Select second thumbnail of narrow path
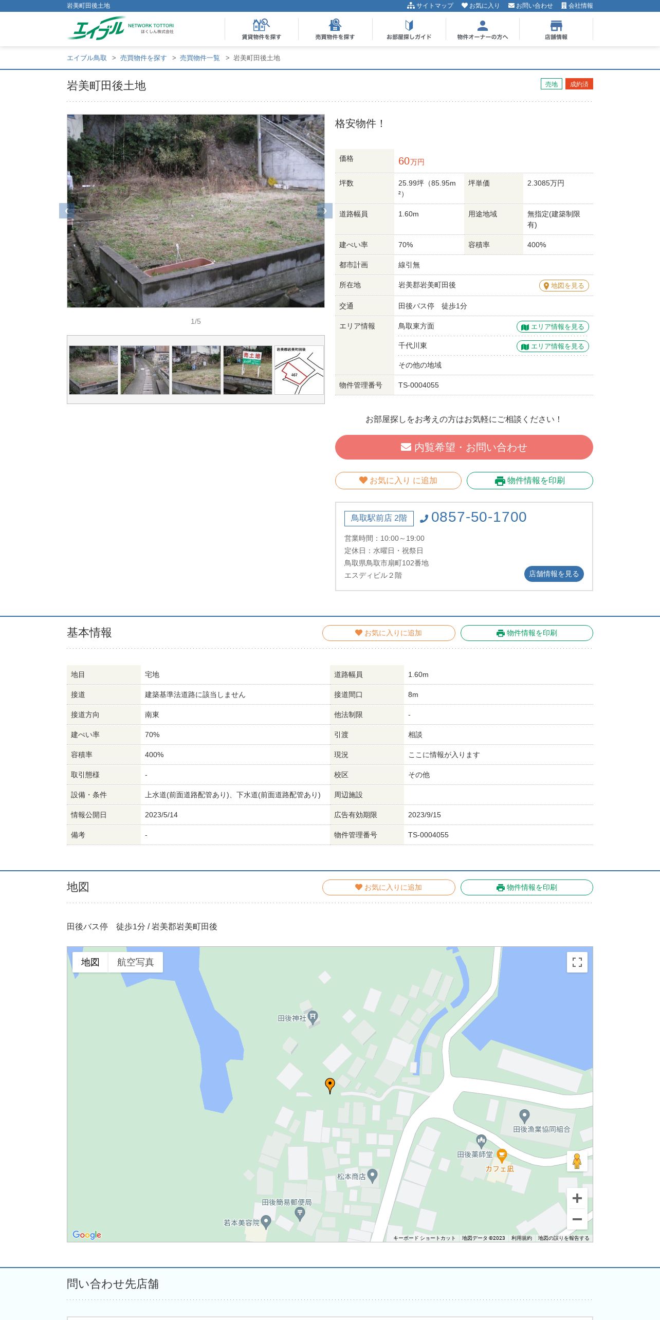 point(145,370)
